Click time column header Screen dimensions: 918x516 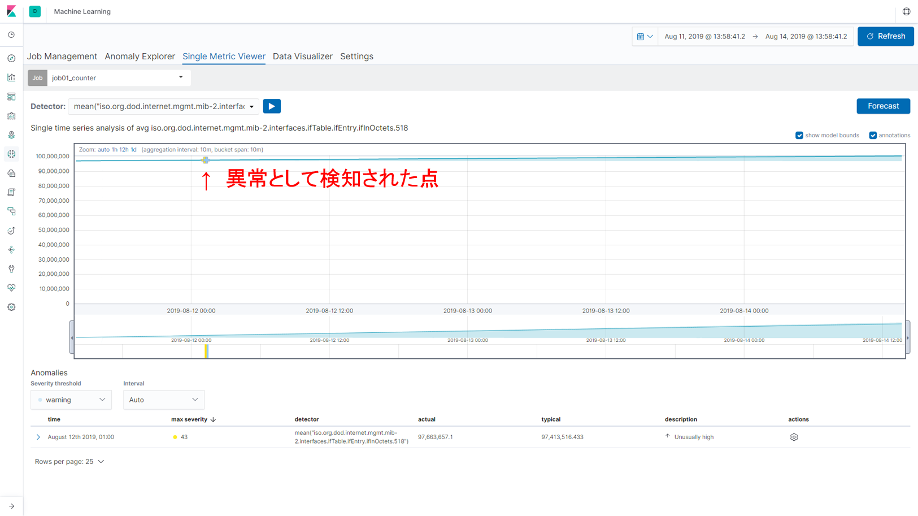coord(54,419)
